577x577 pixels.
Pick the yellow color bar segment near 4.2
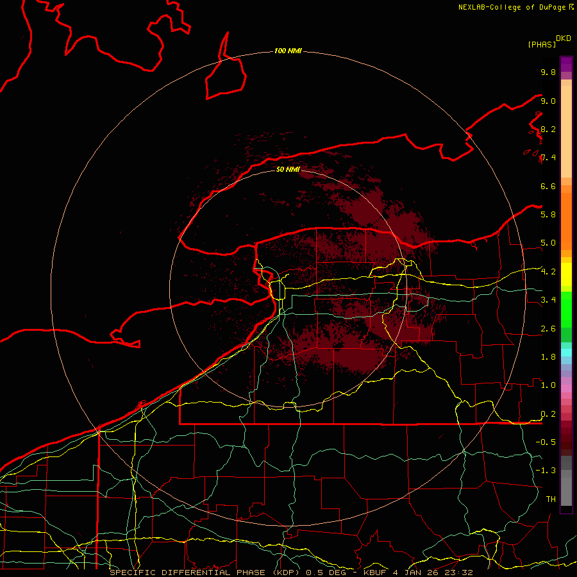coord(566,274)
